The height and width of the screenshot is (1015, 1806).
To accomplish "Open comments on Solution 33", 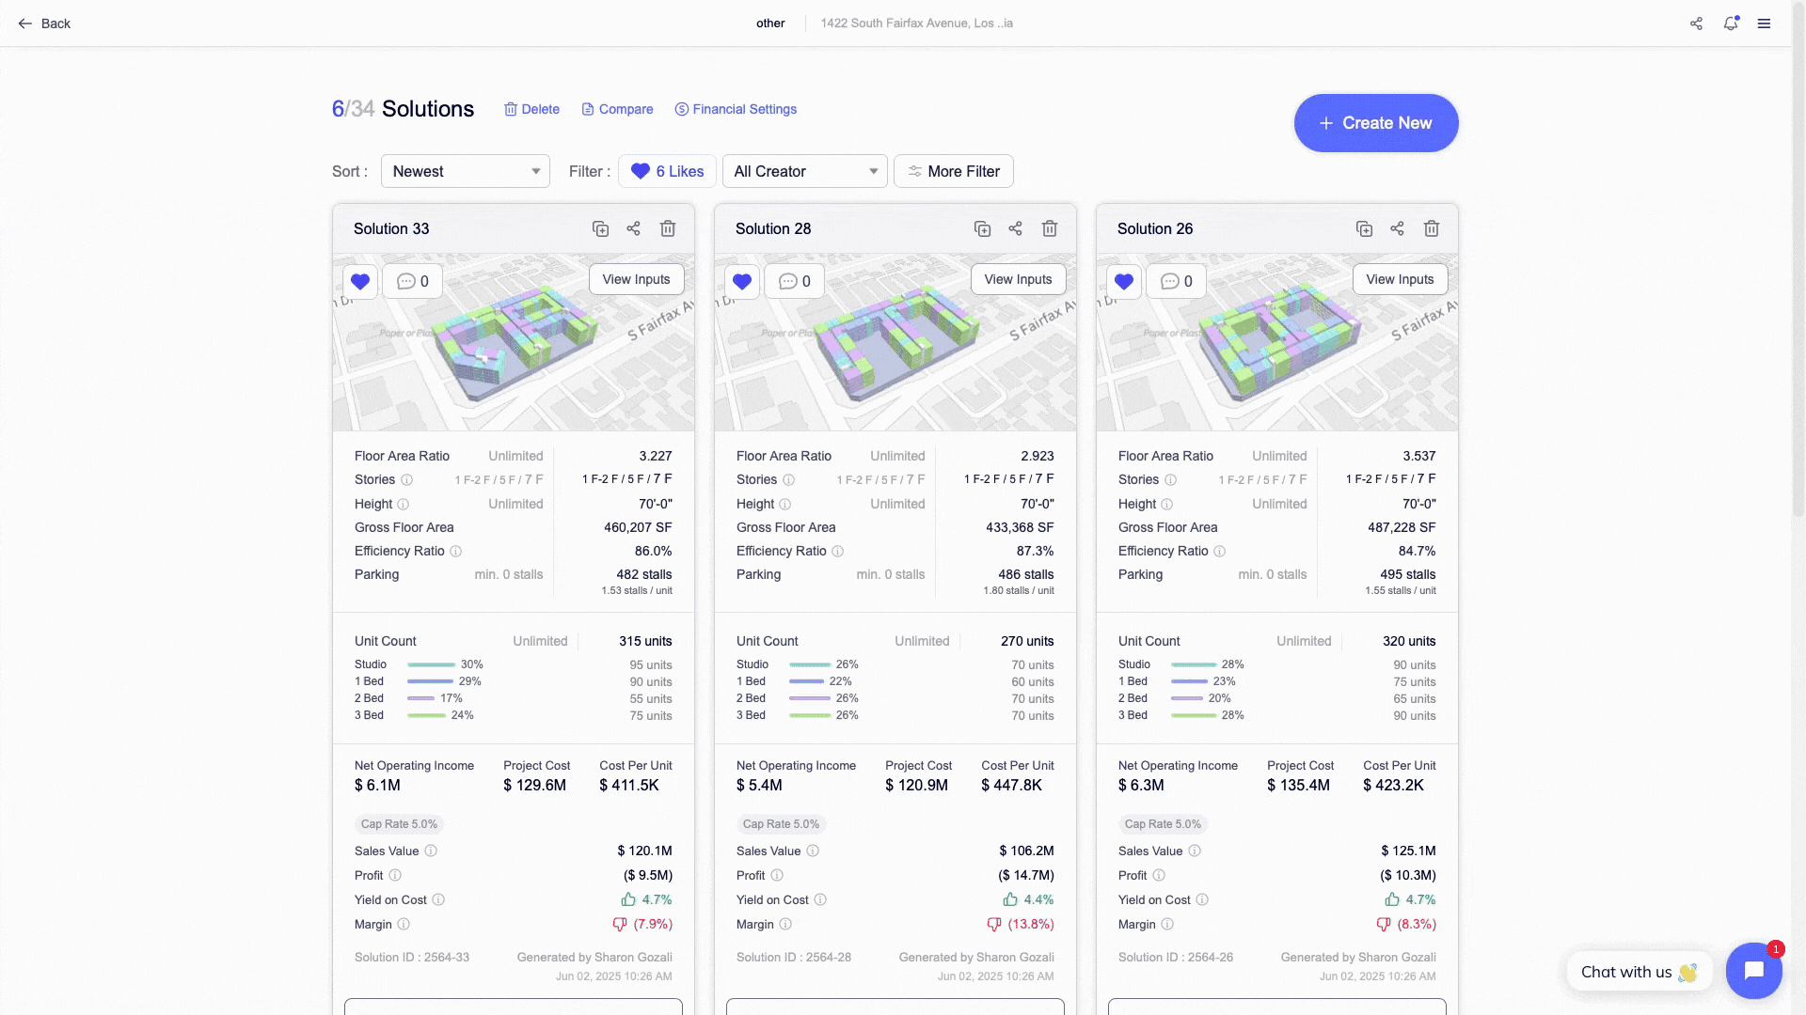I will [413, 281].
